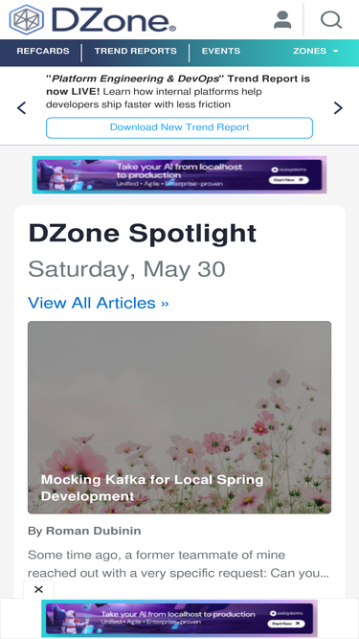Show next announcement with right arrow
This screenshot has width=359, height=639.
point(338,108)
